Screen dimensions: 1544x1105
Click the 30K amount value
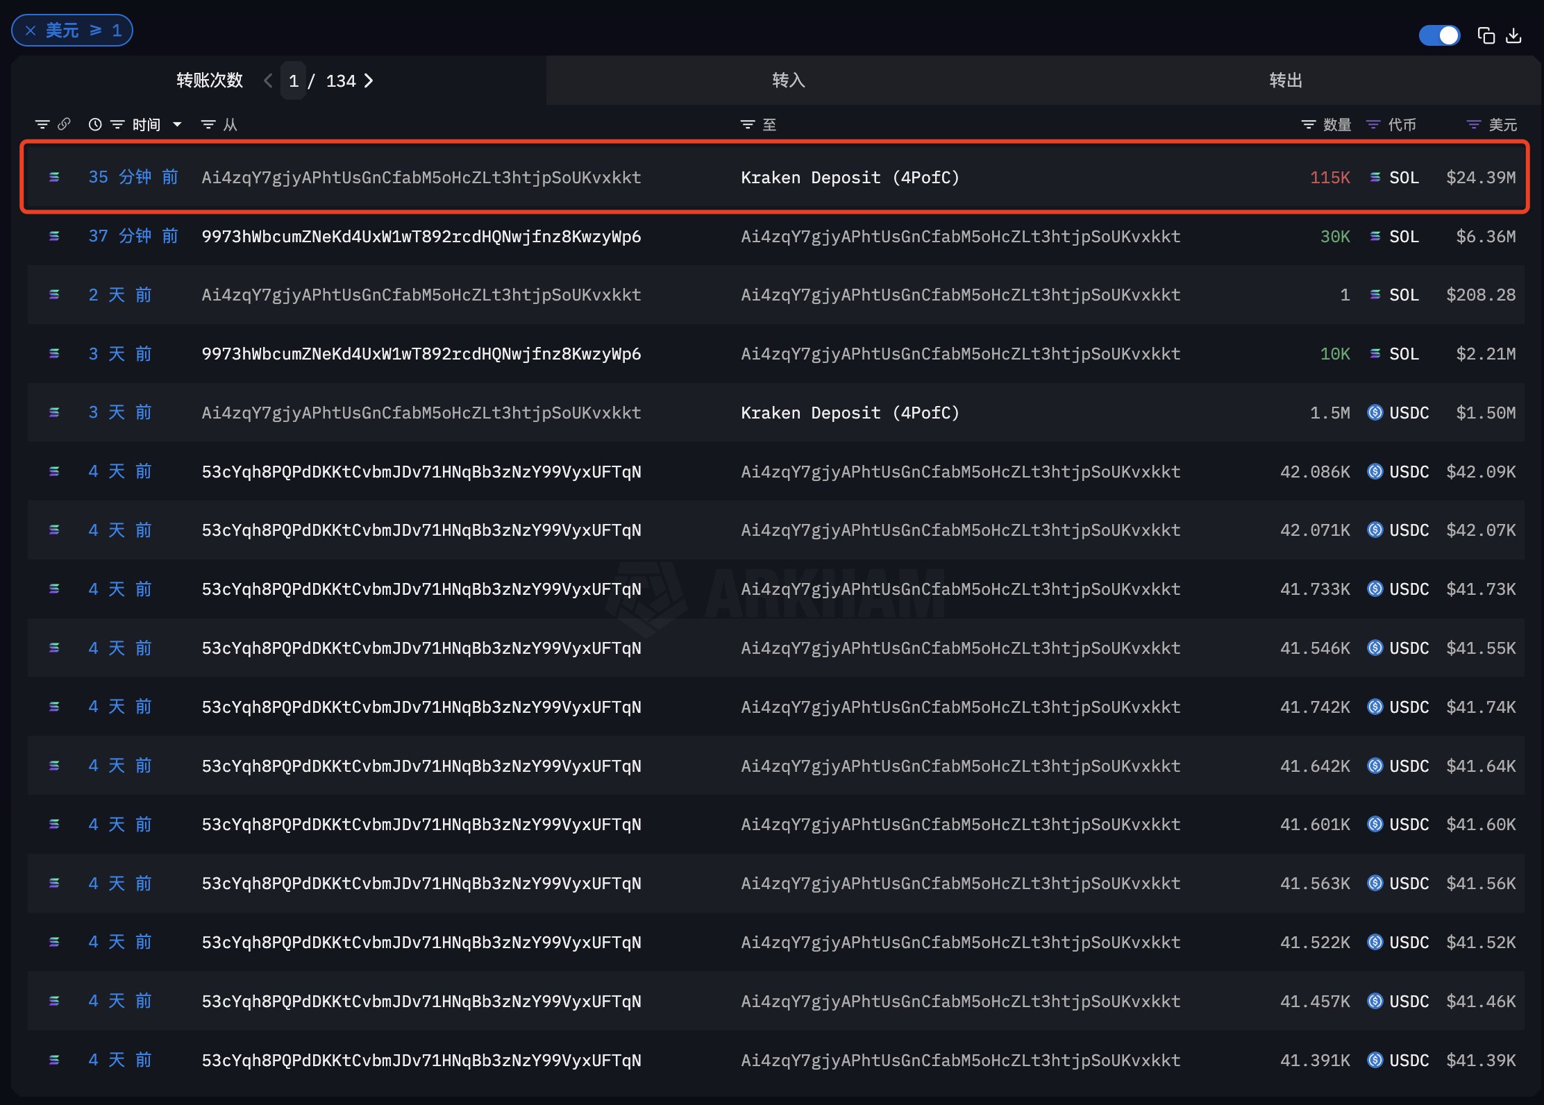(x=1335, y=237)
